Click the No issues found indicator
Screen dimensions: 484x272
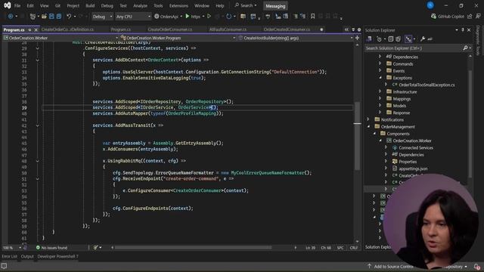51,247
